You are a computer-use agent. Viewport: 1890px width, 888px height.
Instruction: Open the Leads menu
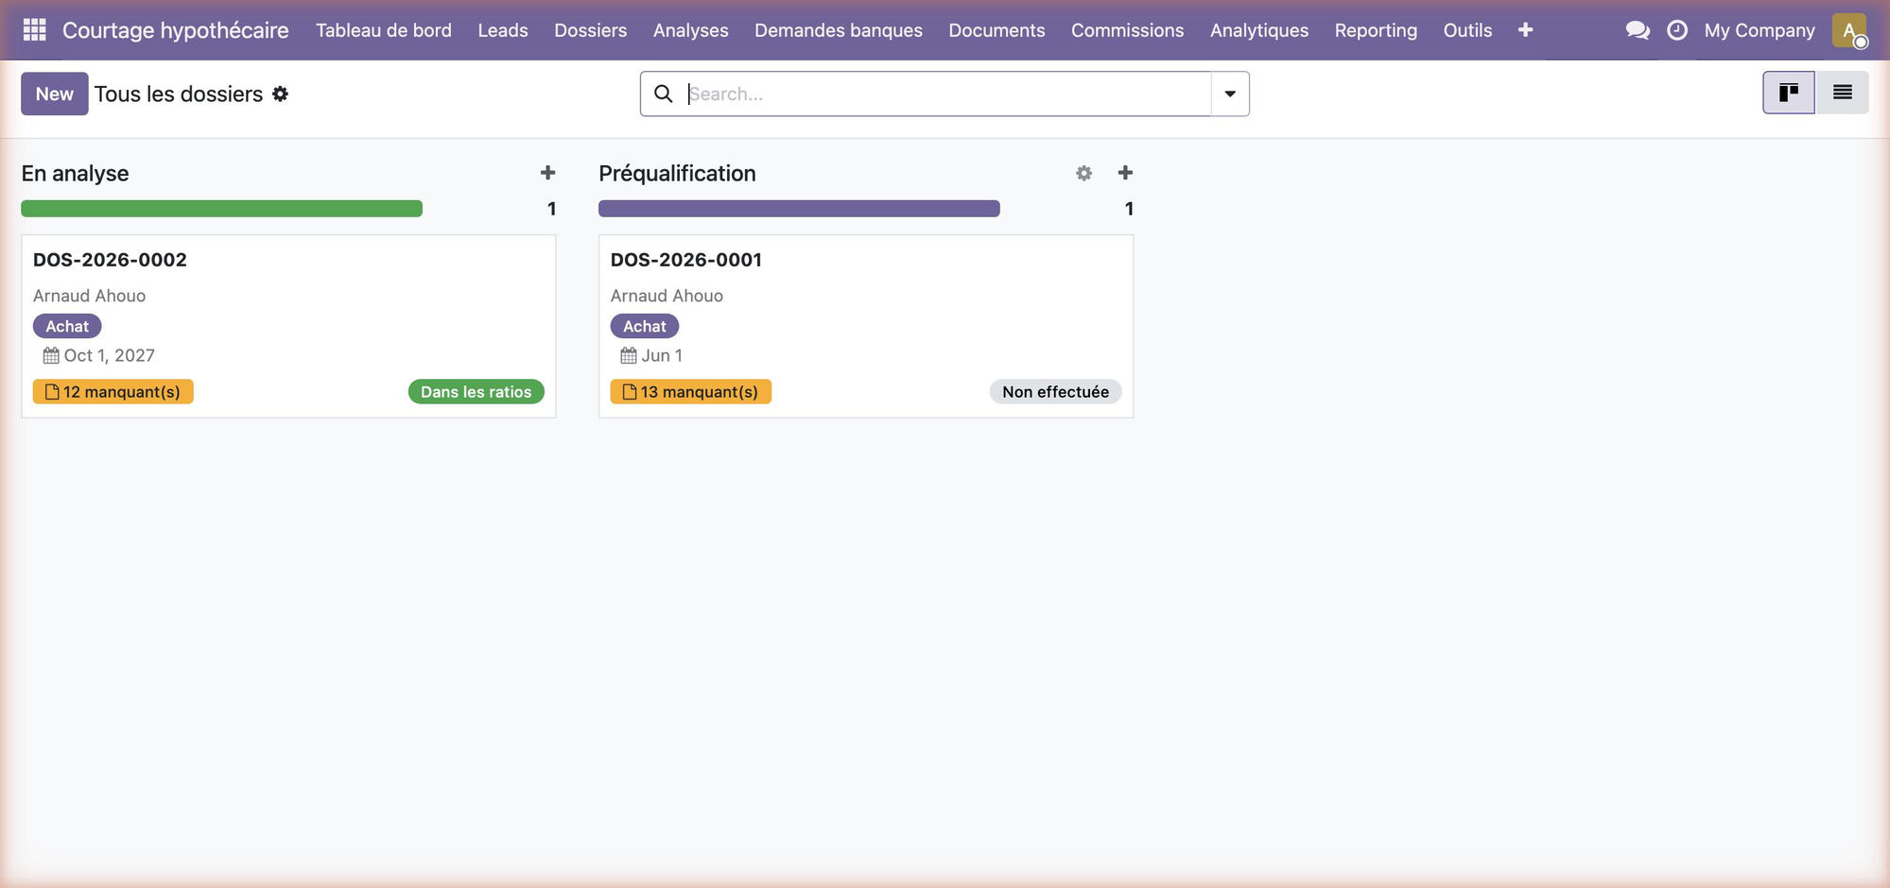point(503,30)
